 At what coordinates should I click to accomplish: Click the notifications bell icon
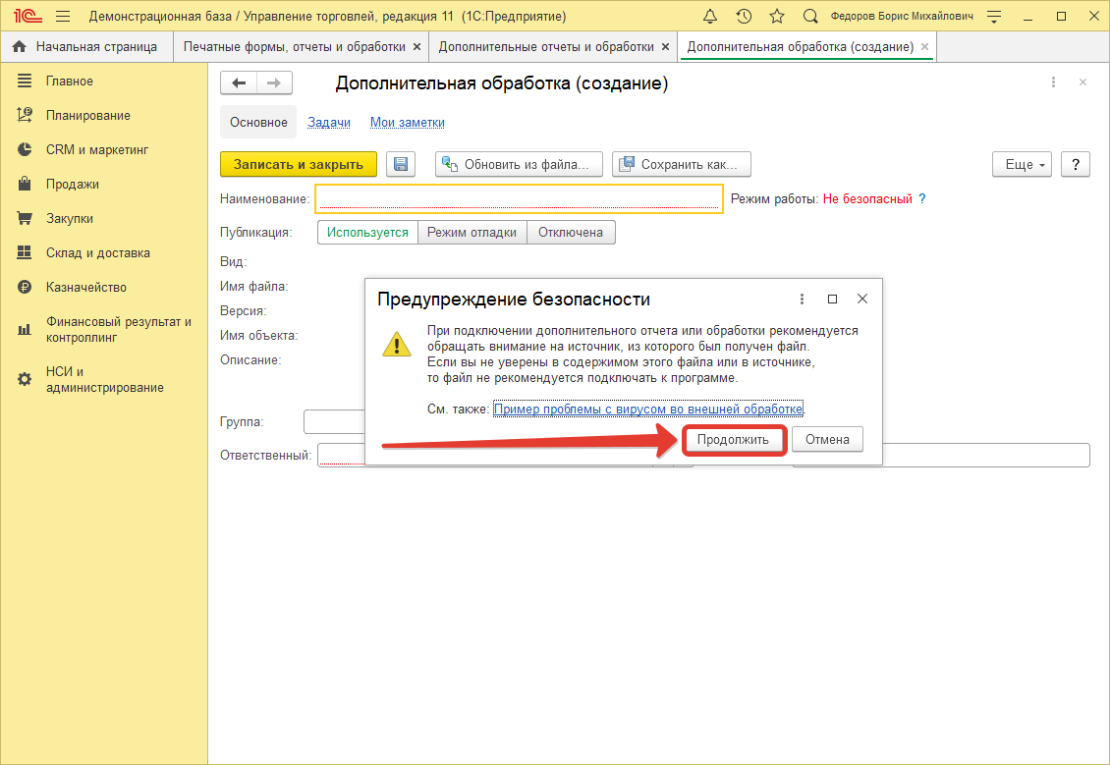coord(711,17)
